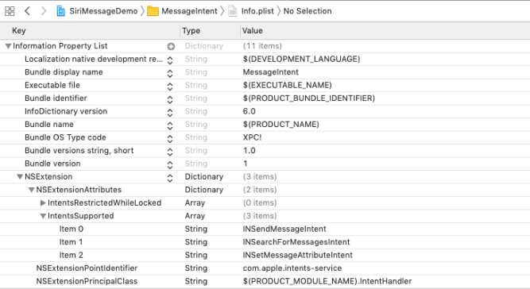Select No Selection in the breadcrumb bar

[308, 11]
